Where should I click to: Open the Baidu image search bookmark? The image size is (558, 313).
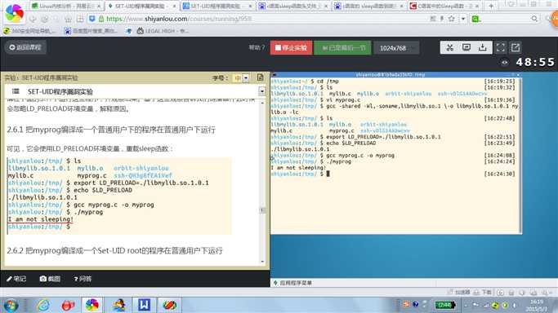click(91, 31)
